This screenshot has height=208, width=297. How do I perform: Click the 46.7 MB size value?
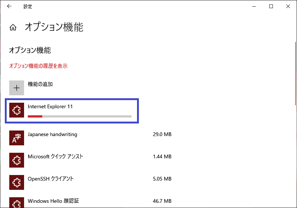(162, 201)
